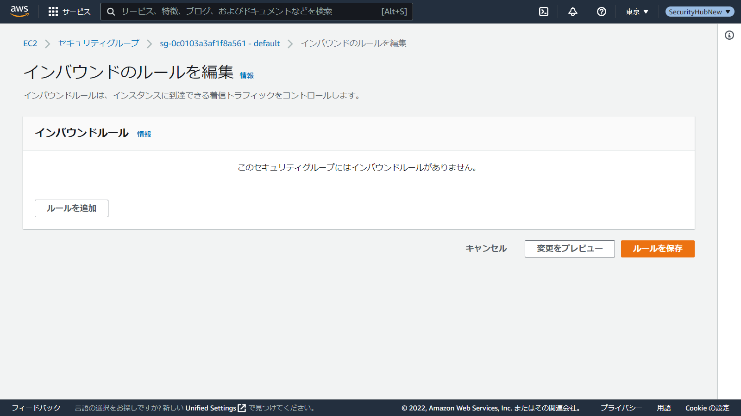Screen dimensions: 741x416
Task: Click 変更をプレビュー button
Action: point(570,249)
